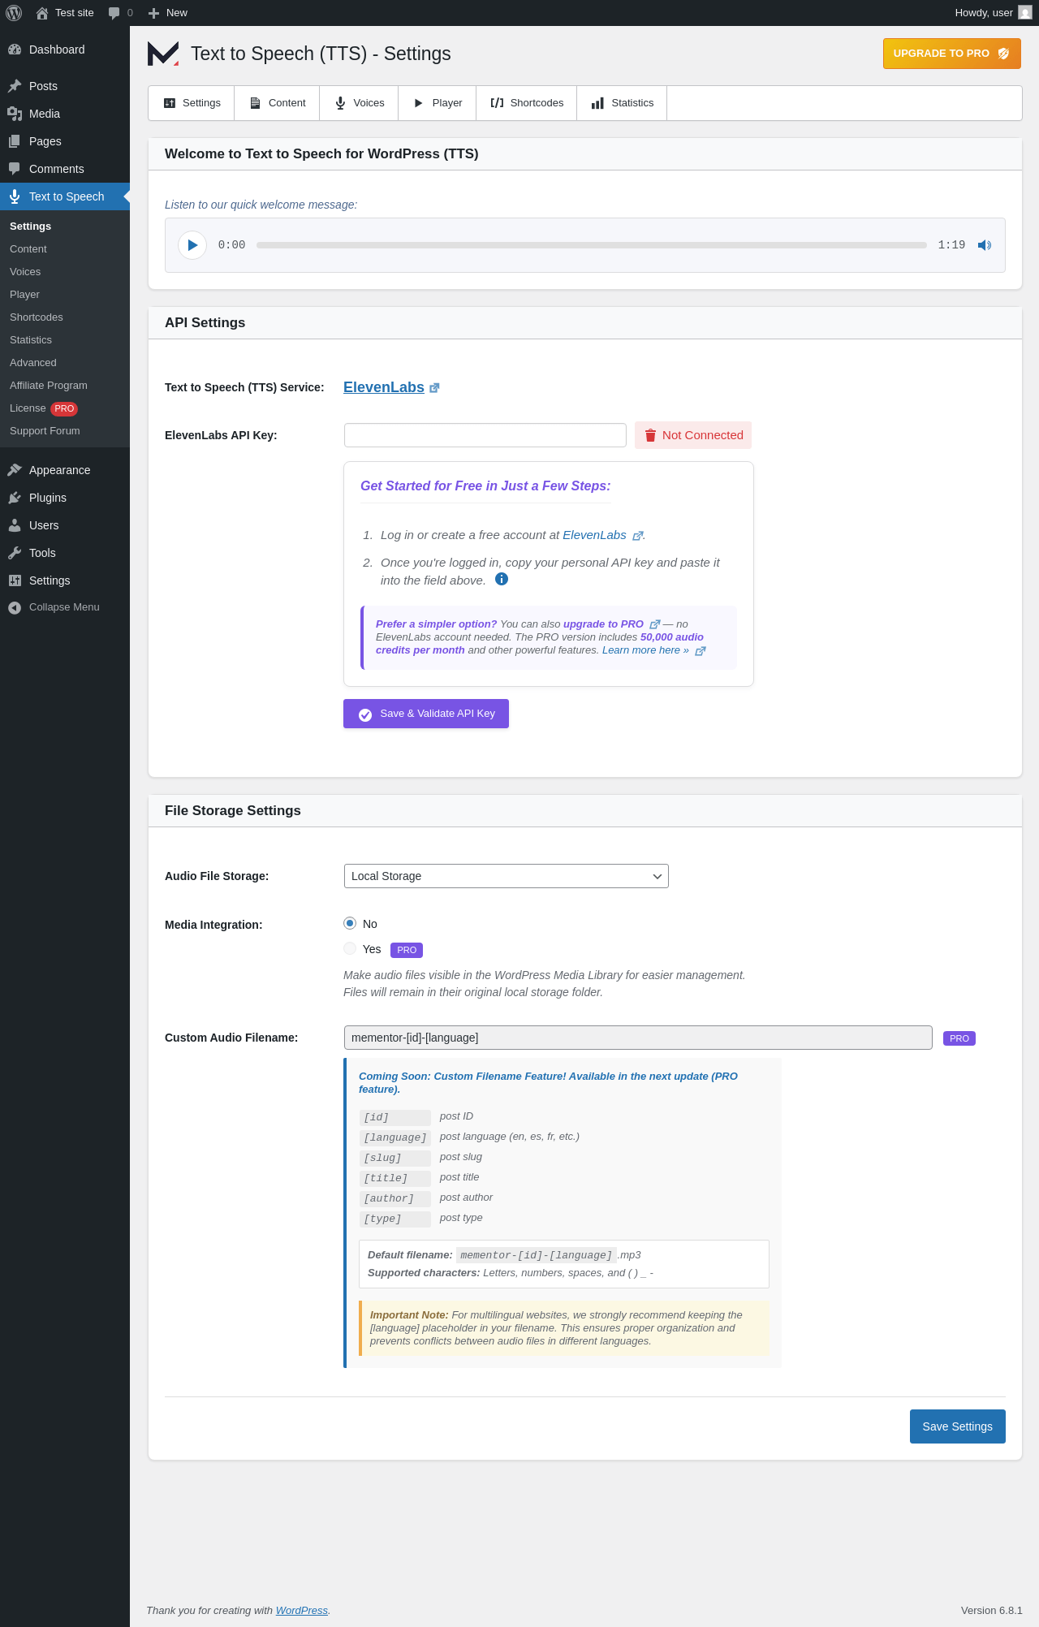Open the comments bubble in admin bar
The image size is (1039, 1627).
120,13
